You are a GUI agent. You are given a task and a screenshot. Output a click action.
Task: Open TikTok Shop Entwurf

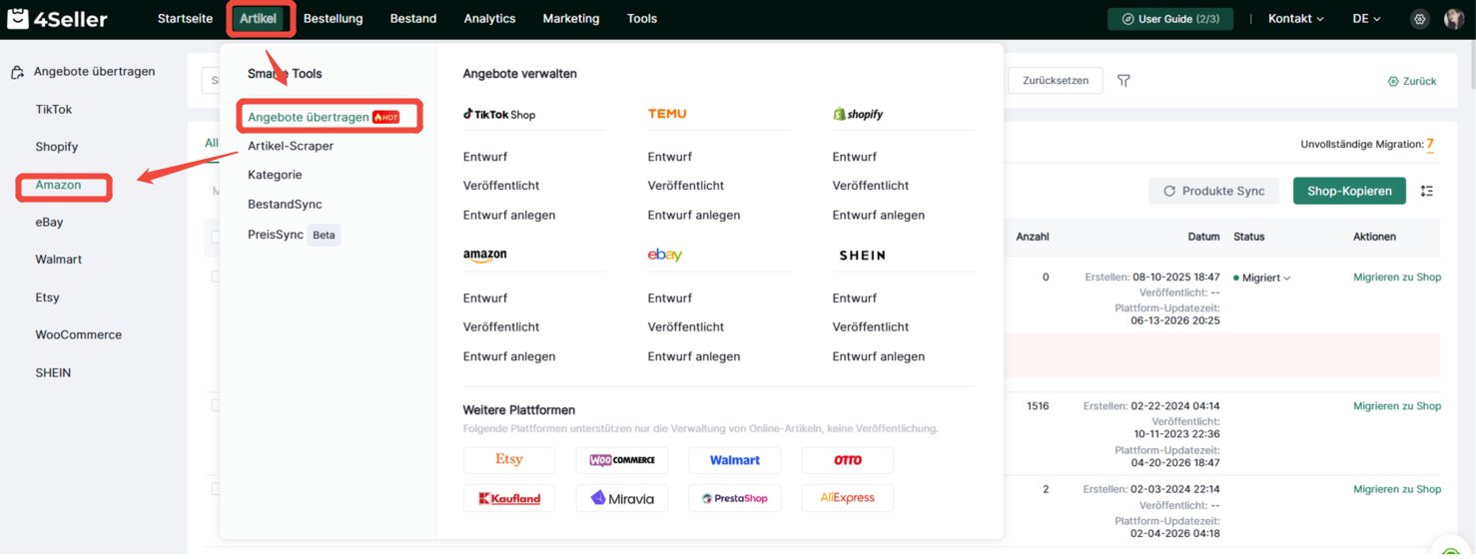(x=485, y=157)
